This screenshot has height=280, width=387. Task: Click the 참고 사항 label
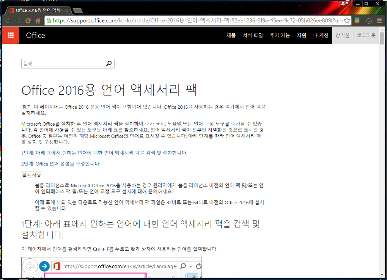coord(31,175)
